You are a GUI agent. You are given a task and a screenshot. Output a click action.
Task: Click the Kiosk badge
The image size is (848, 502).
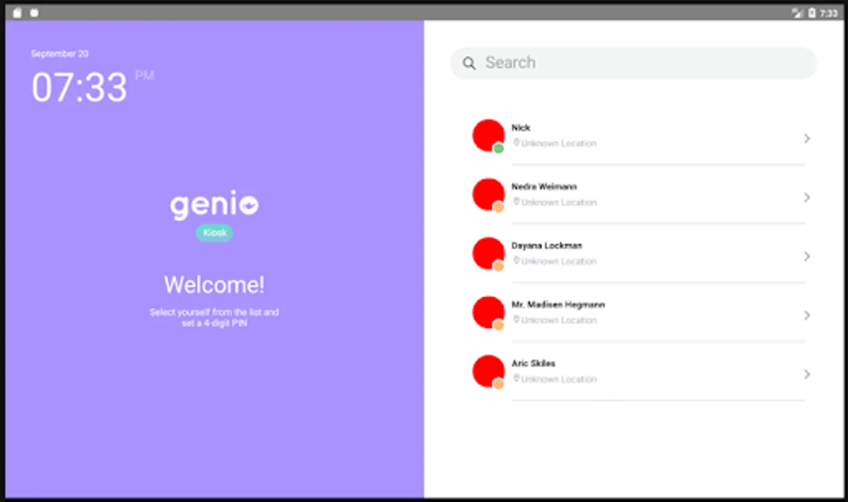214,233
